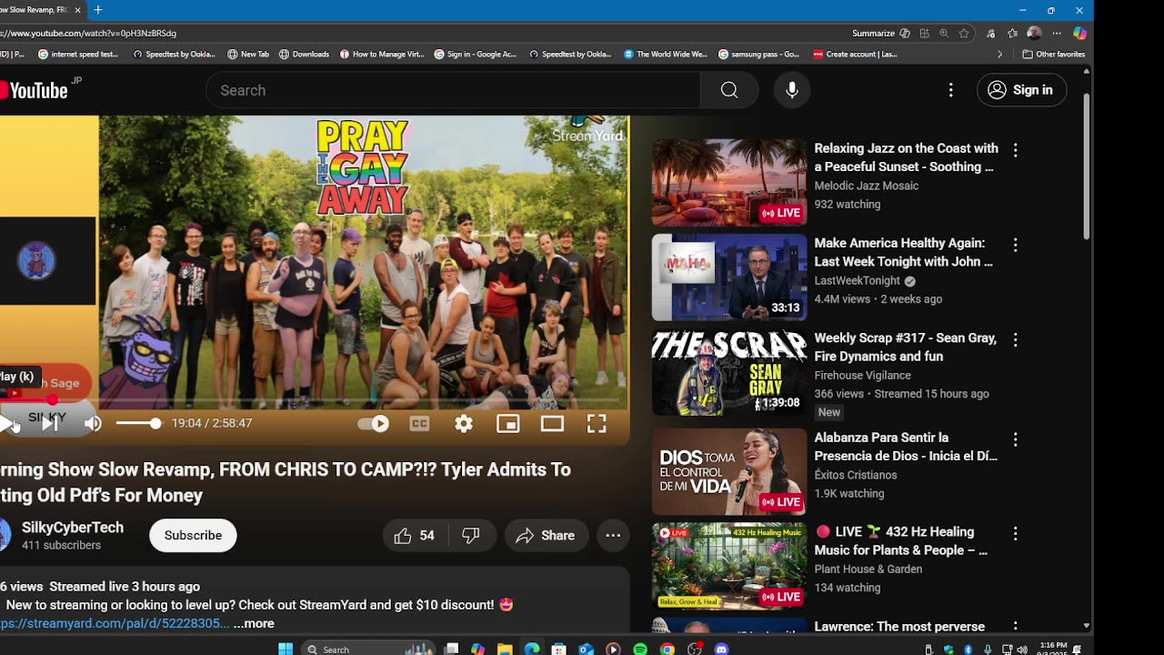Viewport: 1164px width, 655px height.
Task: Close the current YouTube tab
Action: (x=77, y=10)
